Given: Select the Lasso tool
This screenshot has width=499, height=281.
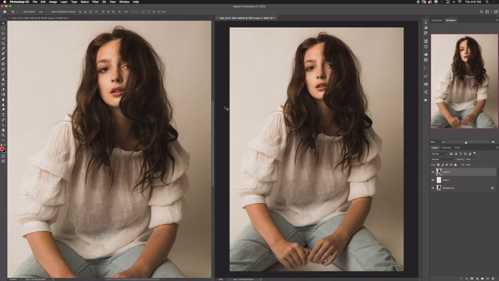Looking at the screenshot, I should (3, 33).
